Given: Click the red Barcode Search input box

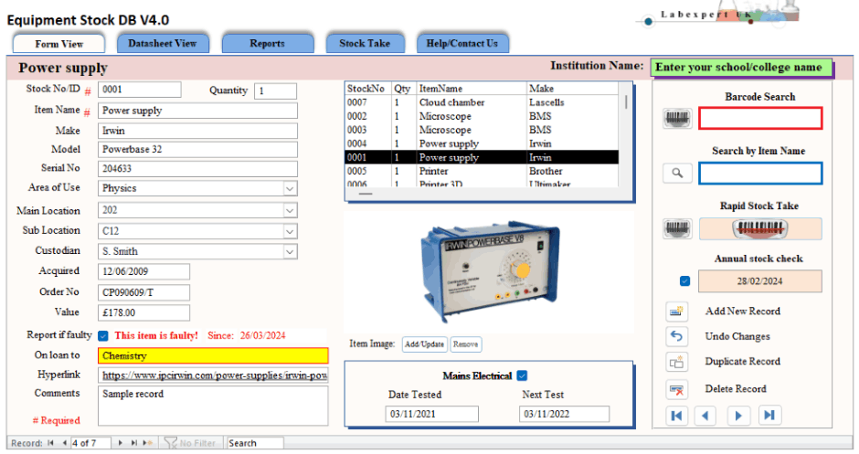Looking at the screenshot, I should pyautogui.click(x=760, y=118).
